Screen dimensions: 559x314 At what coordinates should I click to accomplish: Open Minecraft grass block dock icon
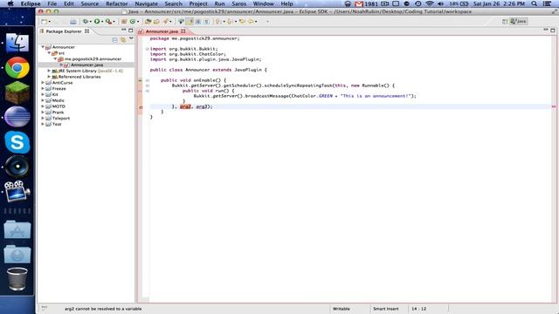point(17,92)
